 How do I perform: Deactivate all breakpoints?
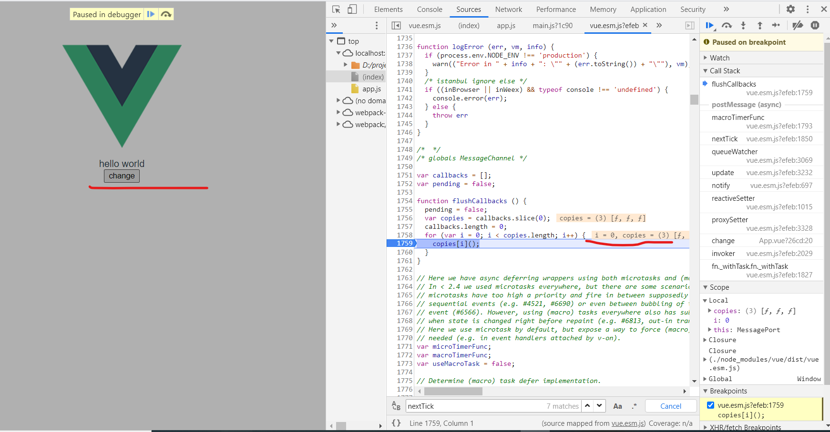798,26
